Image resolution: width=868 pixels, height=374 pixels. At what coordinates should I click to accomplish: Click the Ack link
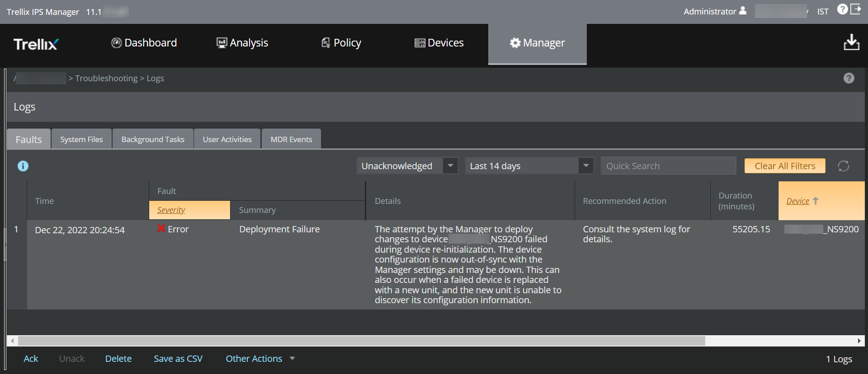point(31,359)
